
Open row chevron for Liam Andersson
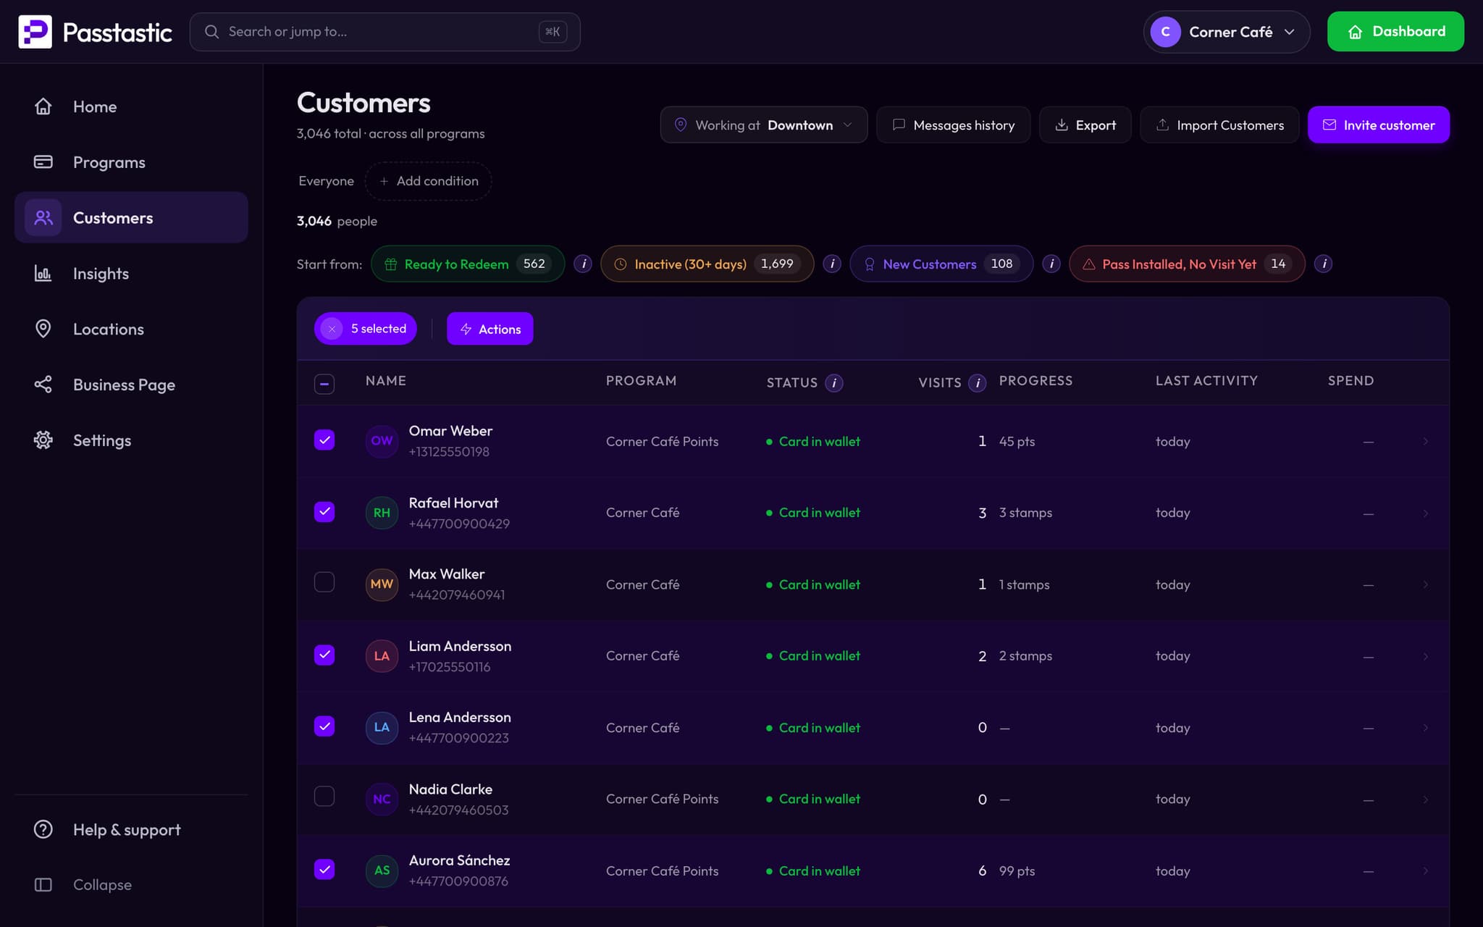point(1425,656)
